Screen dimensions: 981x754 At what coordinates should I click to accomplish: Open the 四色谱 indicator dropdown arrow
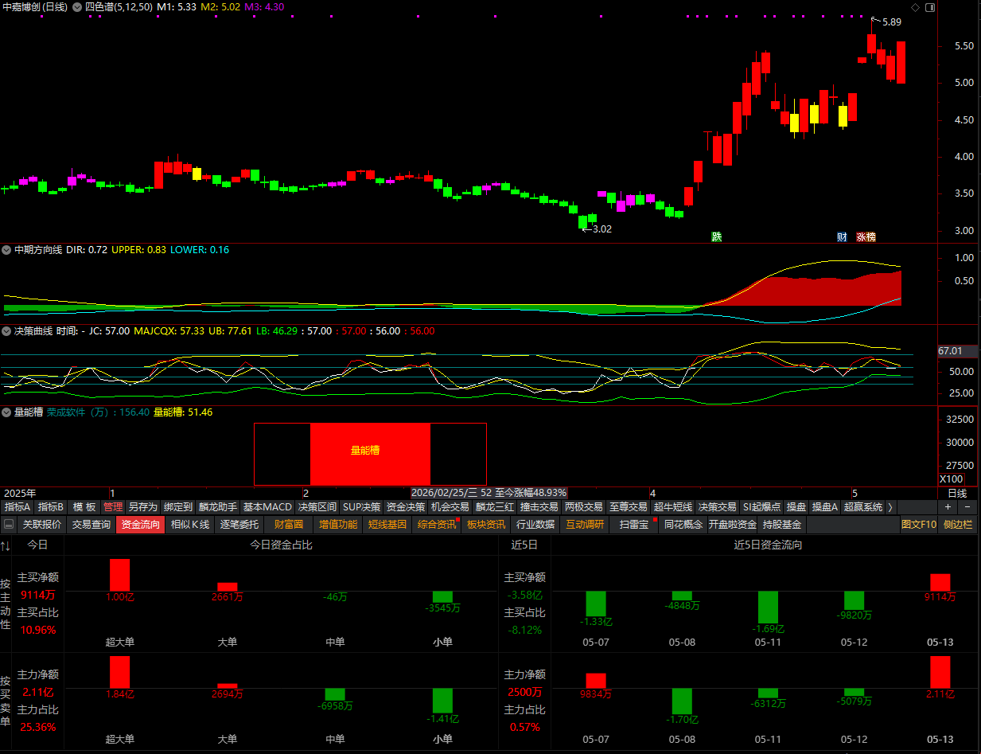76,7
